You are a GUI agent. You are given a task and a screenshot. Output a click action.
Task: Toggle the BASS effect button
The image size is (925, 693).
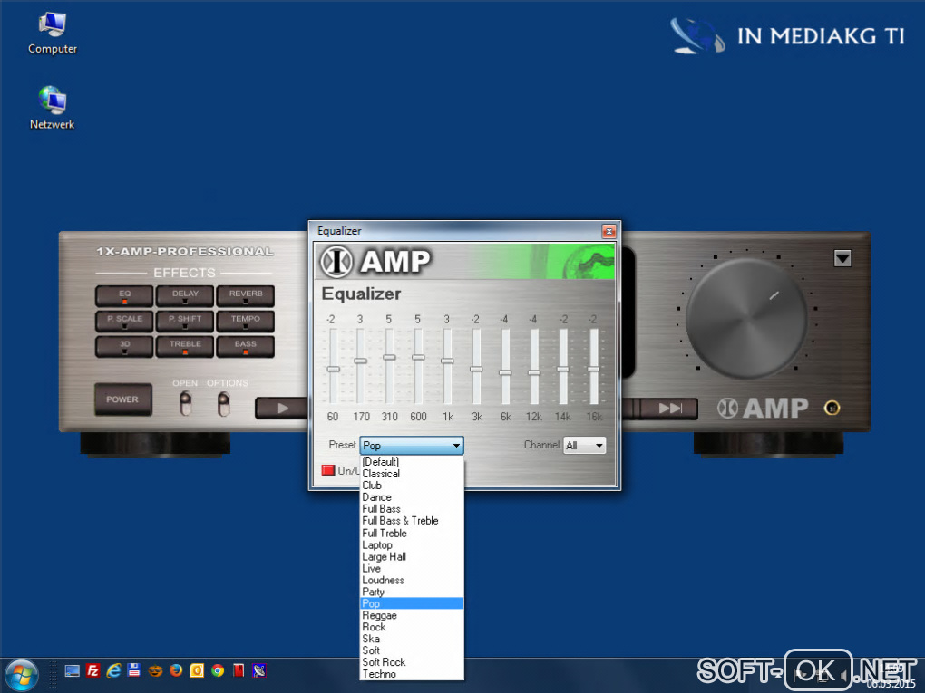pos(246,346)
